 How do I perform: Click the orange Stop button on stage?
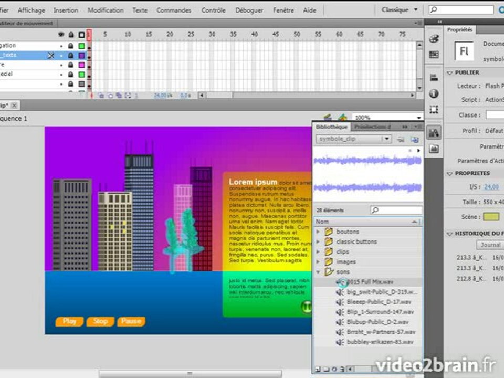click(x=100, y=321)
